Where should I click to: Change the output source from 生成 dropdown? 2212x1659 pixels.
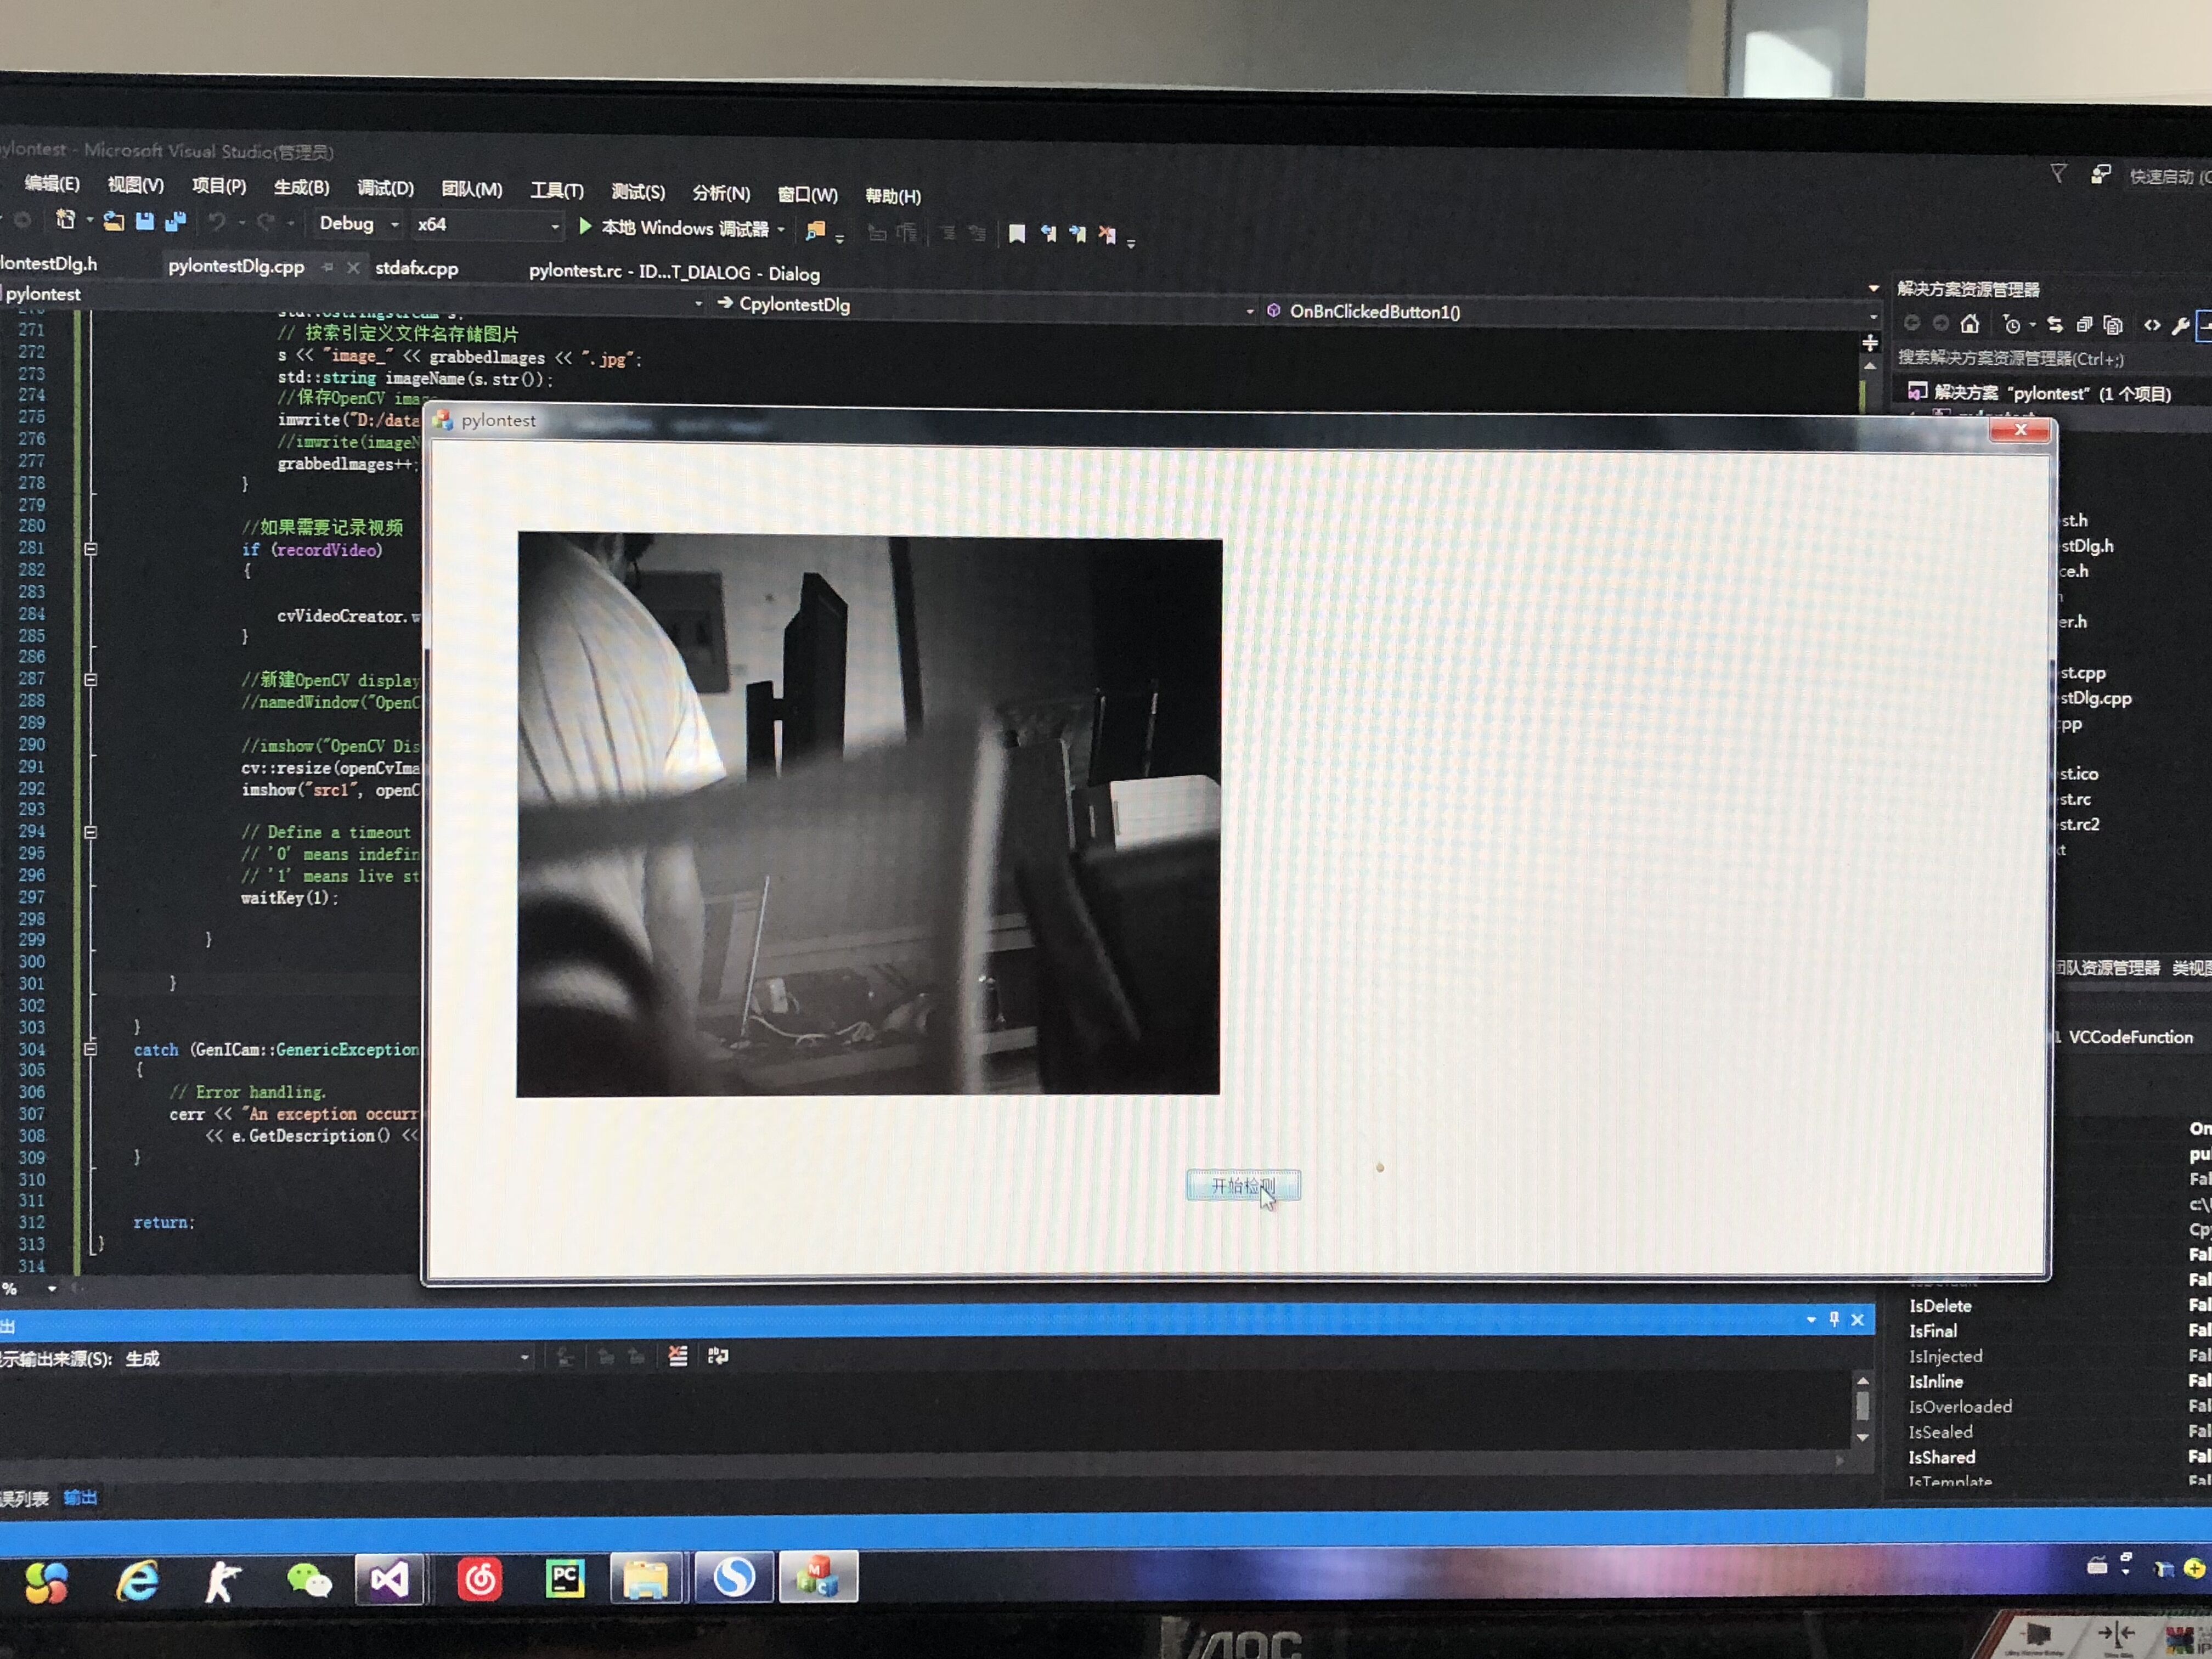[x=524, y=1358]
